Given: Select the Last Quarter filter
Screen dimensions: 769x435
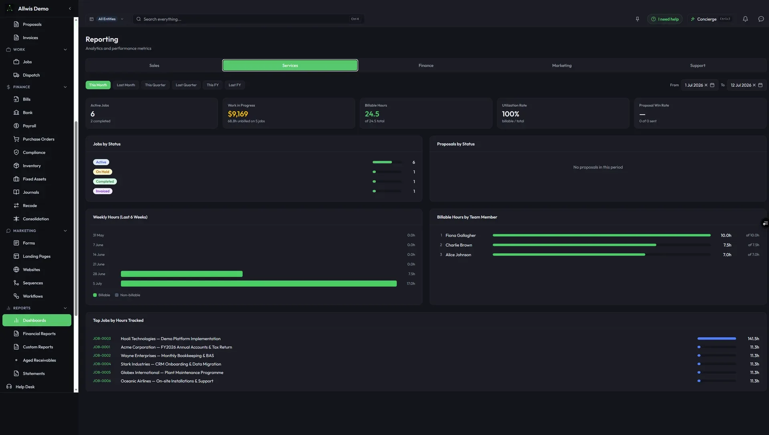Looking at the screenshot, I should 186,85.
